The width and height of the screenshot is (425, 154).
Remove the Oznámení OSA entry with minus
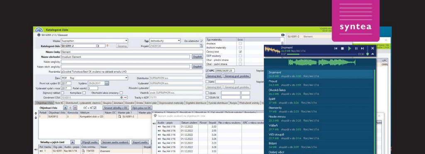(x=125, y=97)
